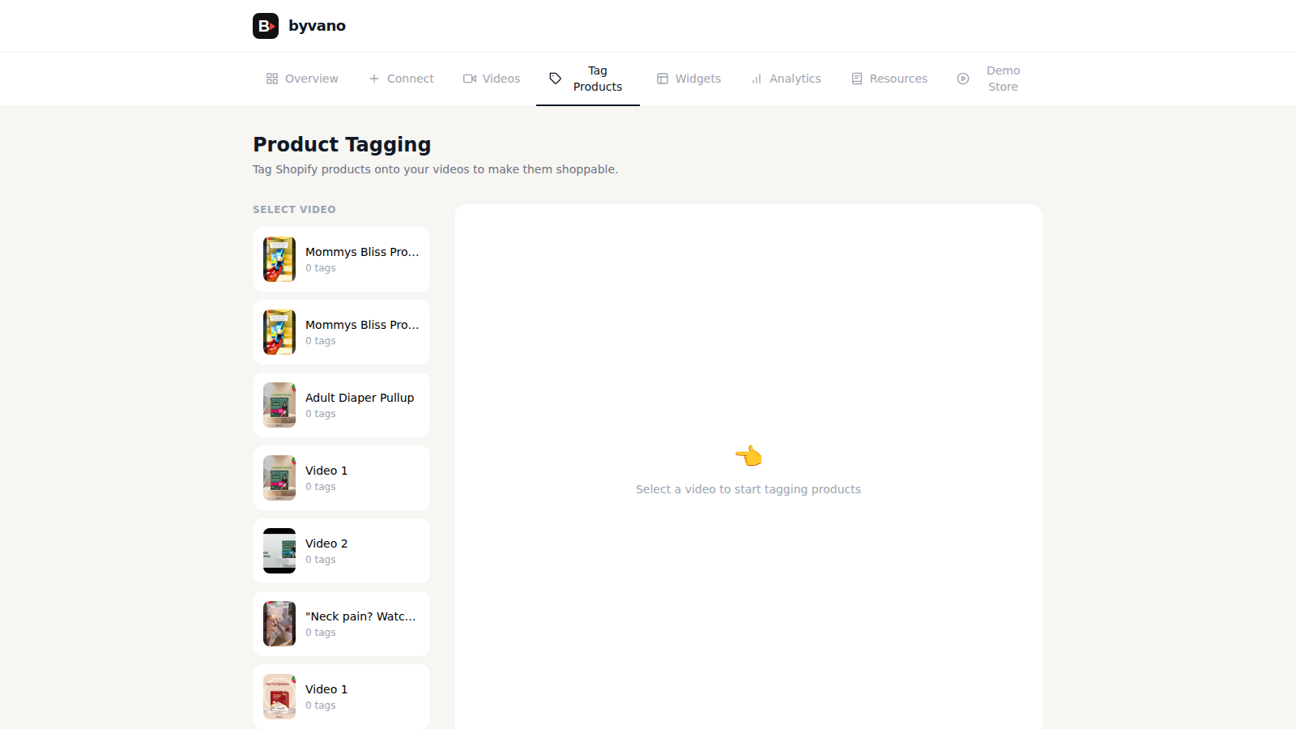Click the Overview grid icon
This screenshot has height=729, width=1296.
tap(272, 78)
